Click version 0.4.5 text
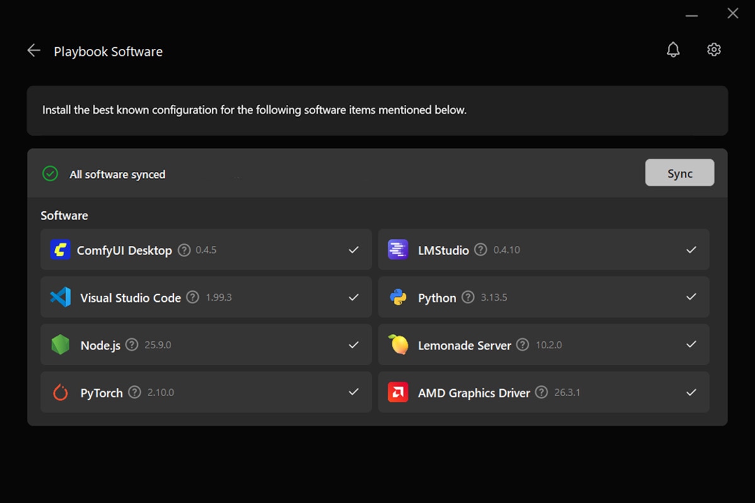Image resolution: width=755 pixels, height=503 pixels. coord(206,250)
